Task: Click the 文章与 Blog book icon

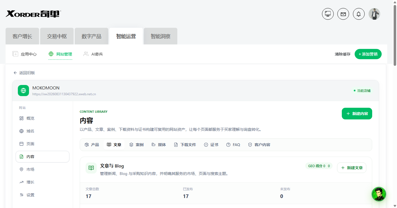Action: (x=91, y=168)
